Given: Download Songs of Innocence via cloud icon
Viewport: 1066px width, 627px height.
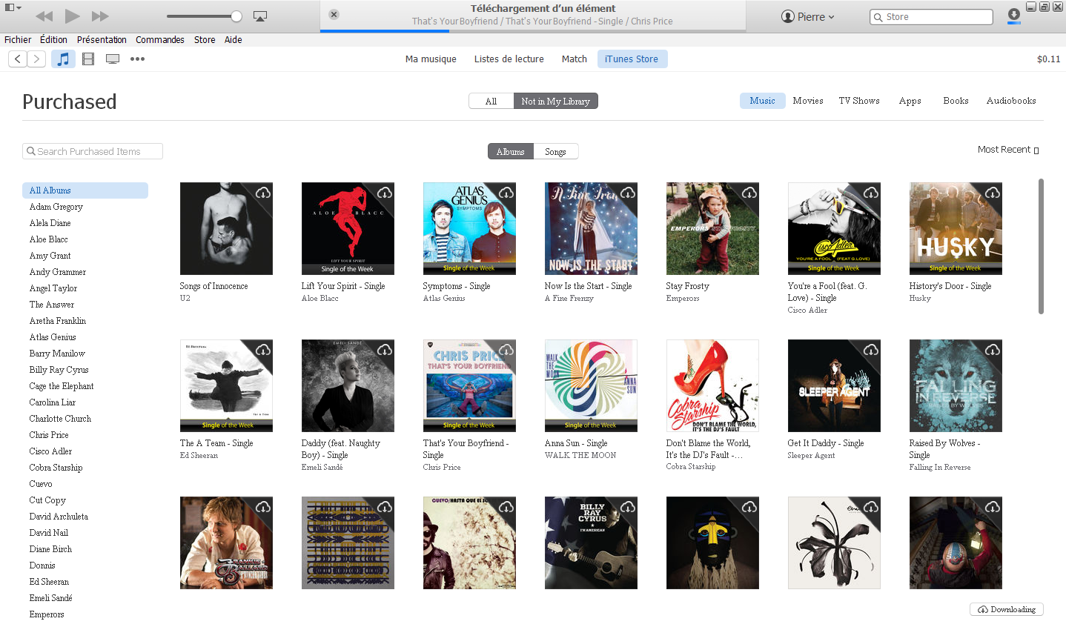Looking at the screenshot, I should coord(263,193).
